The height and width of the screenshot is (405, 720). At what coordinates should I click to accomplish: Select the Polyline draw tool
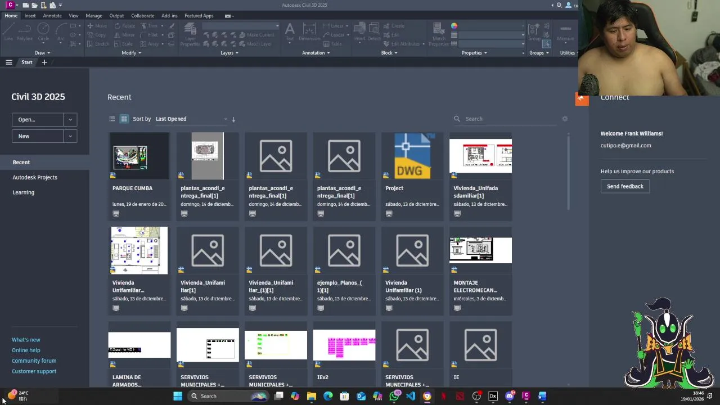pyautogui.click(x=25, y=33)
